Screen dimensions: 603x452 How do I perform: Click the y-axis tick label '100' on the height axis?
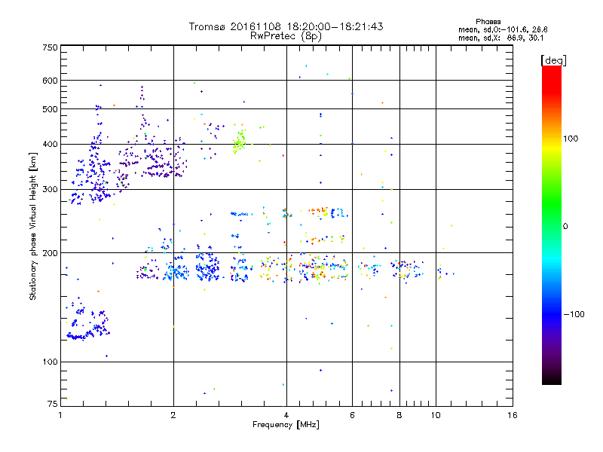50,362
